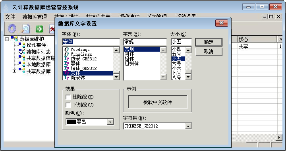The width and height of the screenshot is (286, 151).
Task: Close the 数据库文字设置 dialog
Action: (x=221, y=23)
